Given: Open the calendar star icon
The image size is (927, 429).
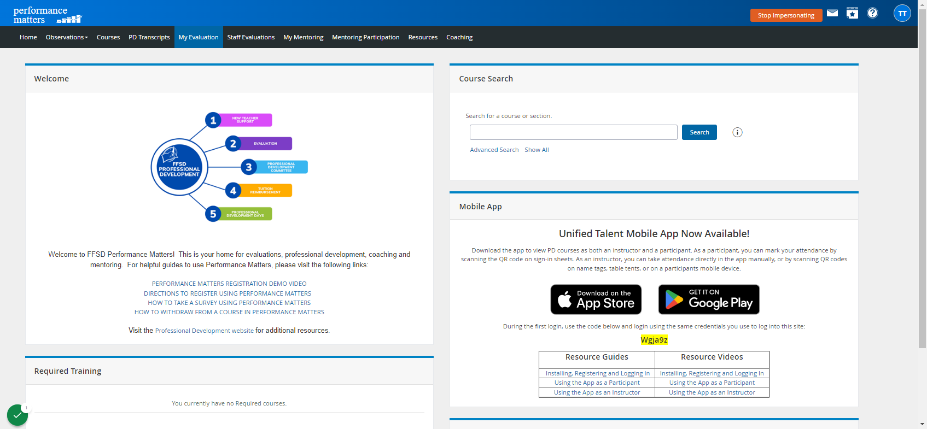Looking at the screenshot, I should [x=852, y=13].
